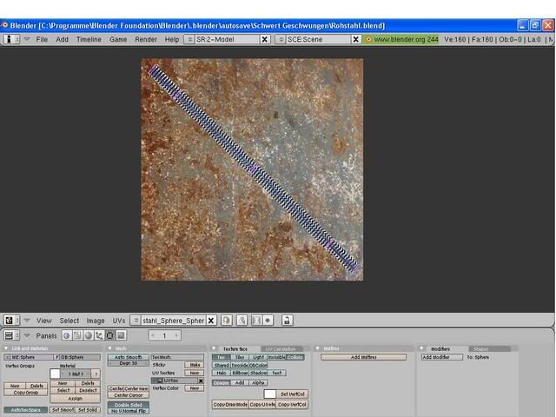Screen dimensions: 556x417
Task: Open the SR:2-Model screen dropdown
Action: tap(190, 39)
